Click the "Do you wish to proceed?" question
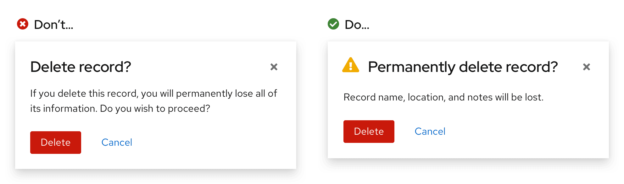The image size is (624, 184). pyautogui.click(x=155, y=109)
